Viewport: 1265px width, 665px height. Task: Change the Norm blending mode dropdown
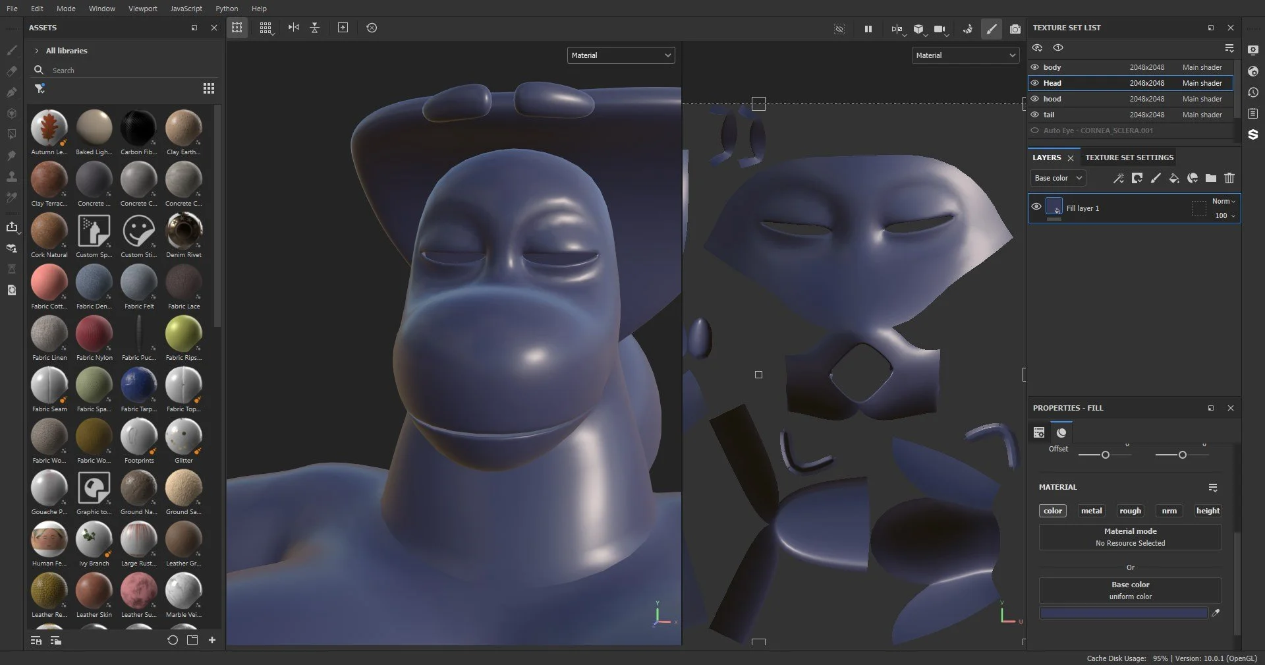coord(1223,201)
